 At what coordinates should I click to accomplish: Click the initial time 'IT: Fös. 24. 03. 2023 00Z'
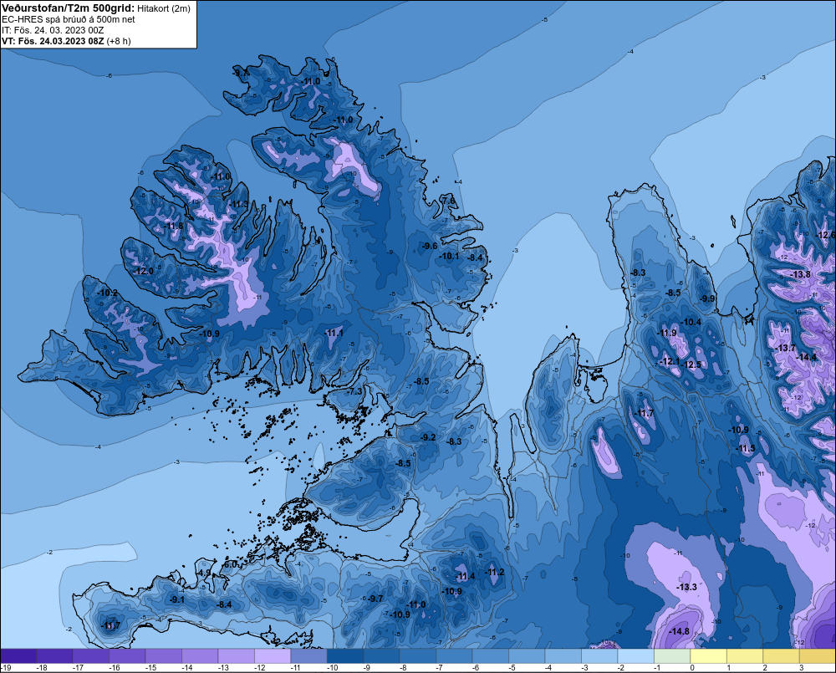(53, 30)
